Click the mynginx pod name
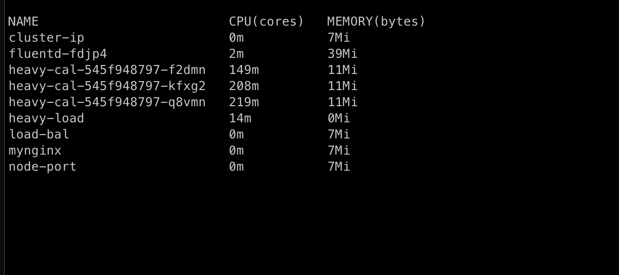 click(35, 151)
